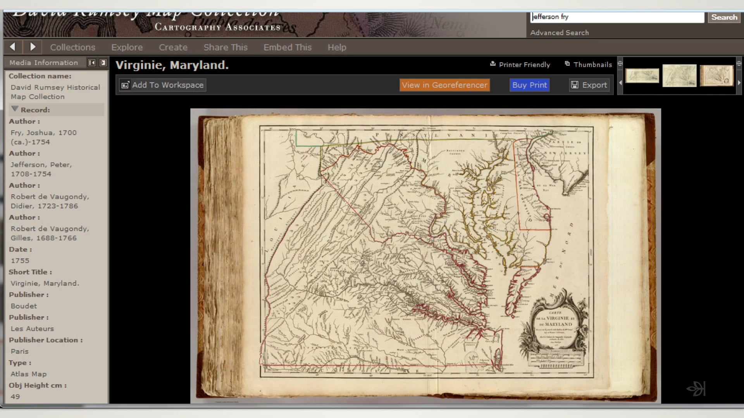Click the crosshair icon left of thumbnails

coord(620,63)
